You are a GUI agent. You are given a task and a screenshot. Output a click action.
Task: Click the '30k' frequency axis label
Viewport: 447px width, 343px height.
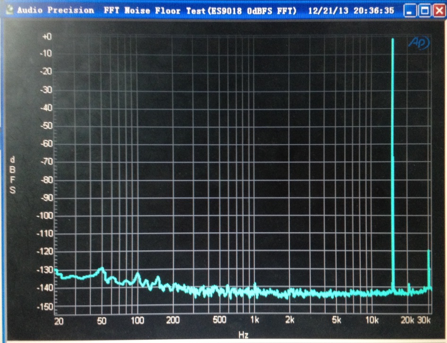point(424,320)
